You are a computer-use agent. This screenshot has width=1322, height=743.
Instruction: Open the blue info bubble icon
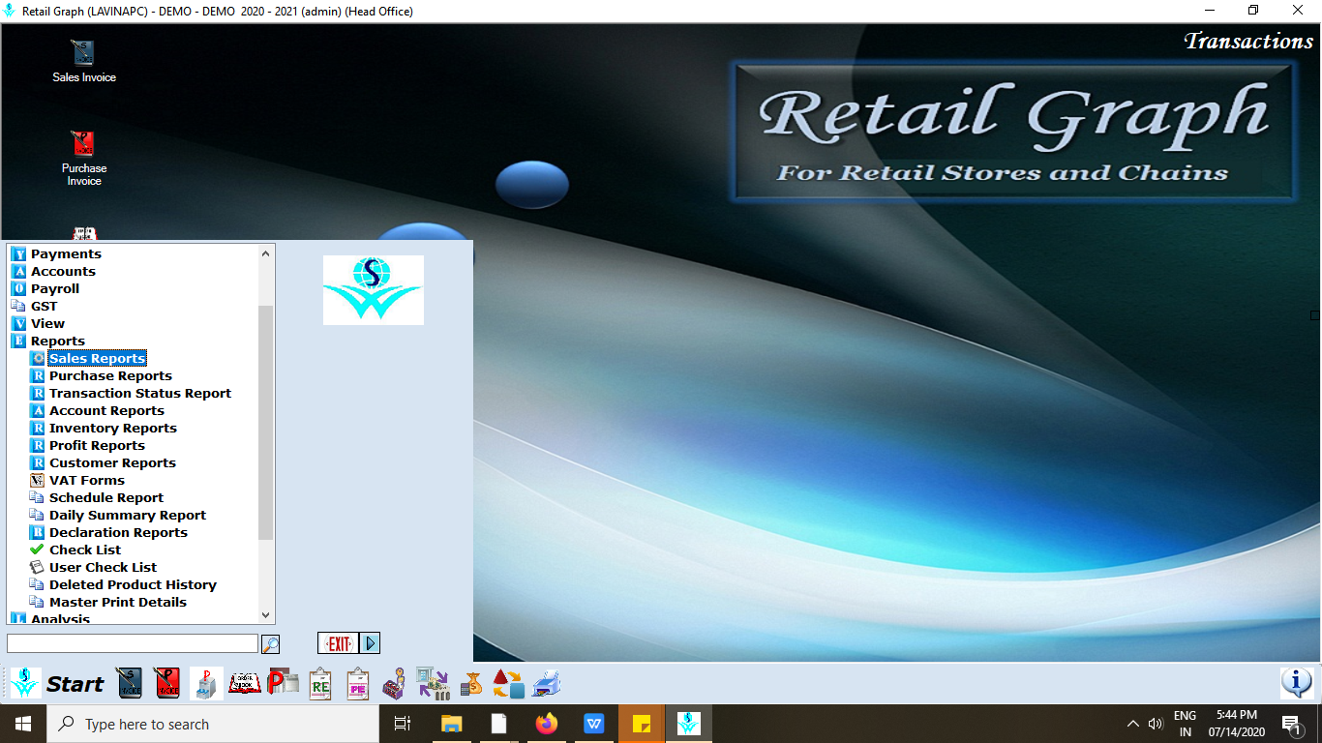[1297, 683]
